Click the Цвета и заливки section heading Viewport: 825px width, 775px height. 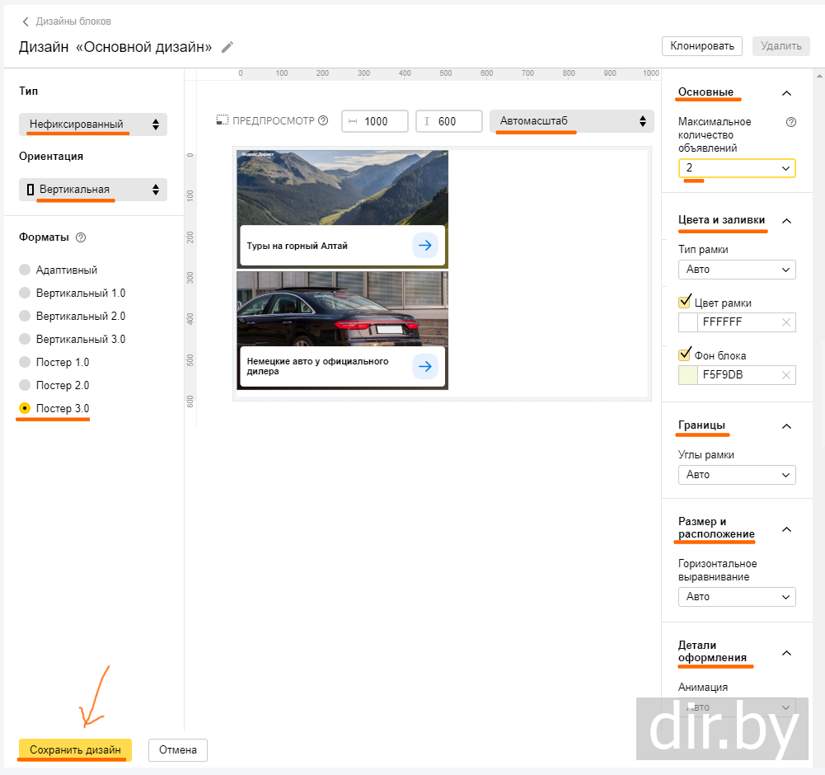(721, 220)
